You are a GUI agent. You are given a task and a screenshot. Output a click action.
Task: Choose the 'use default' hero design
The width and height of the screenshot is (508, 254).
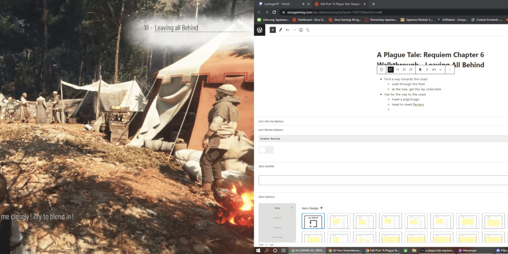pos(313,221)
